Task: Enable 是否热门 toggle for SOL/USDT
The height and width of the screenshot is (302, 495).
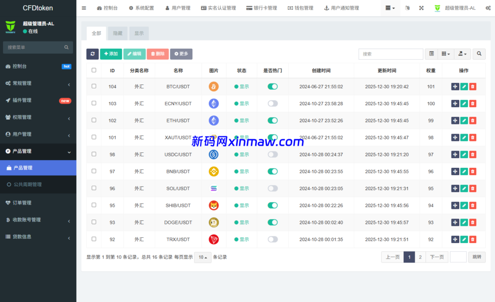Action: (272, 188)
